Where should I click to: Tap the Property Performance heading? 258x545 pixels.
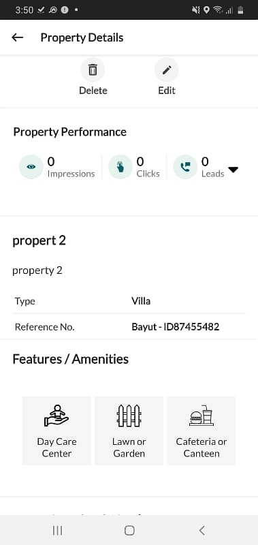(70, 131)
